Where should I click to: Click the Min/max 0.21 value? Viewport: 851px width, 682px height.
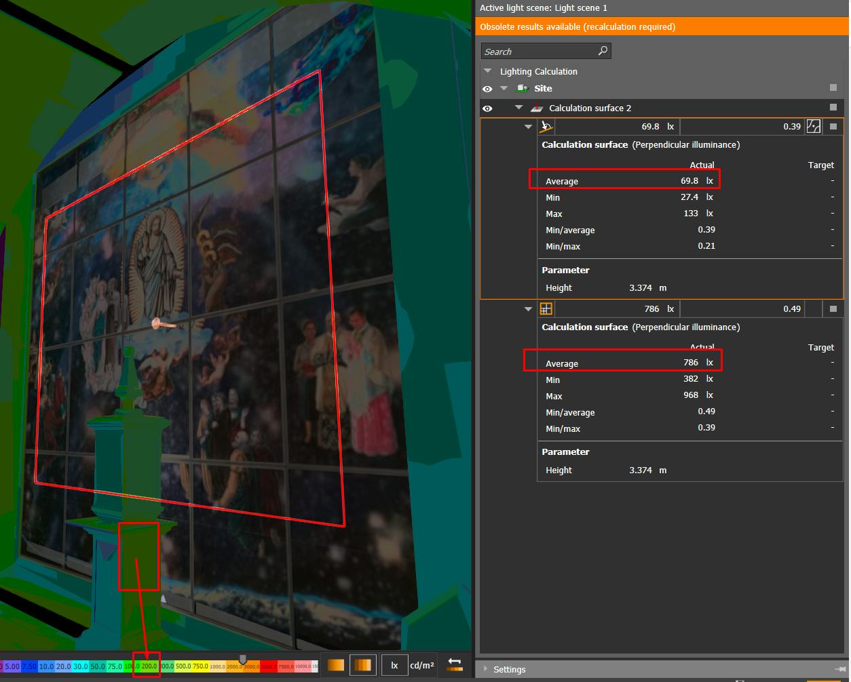tap(706, 246)
